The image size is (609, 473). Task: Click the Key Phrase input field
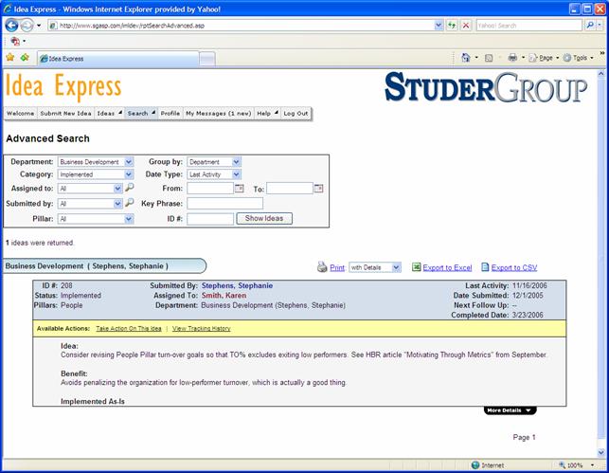click(x=224, y=203)
